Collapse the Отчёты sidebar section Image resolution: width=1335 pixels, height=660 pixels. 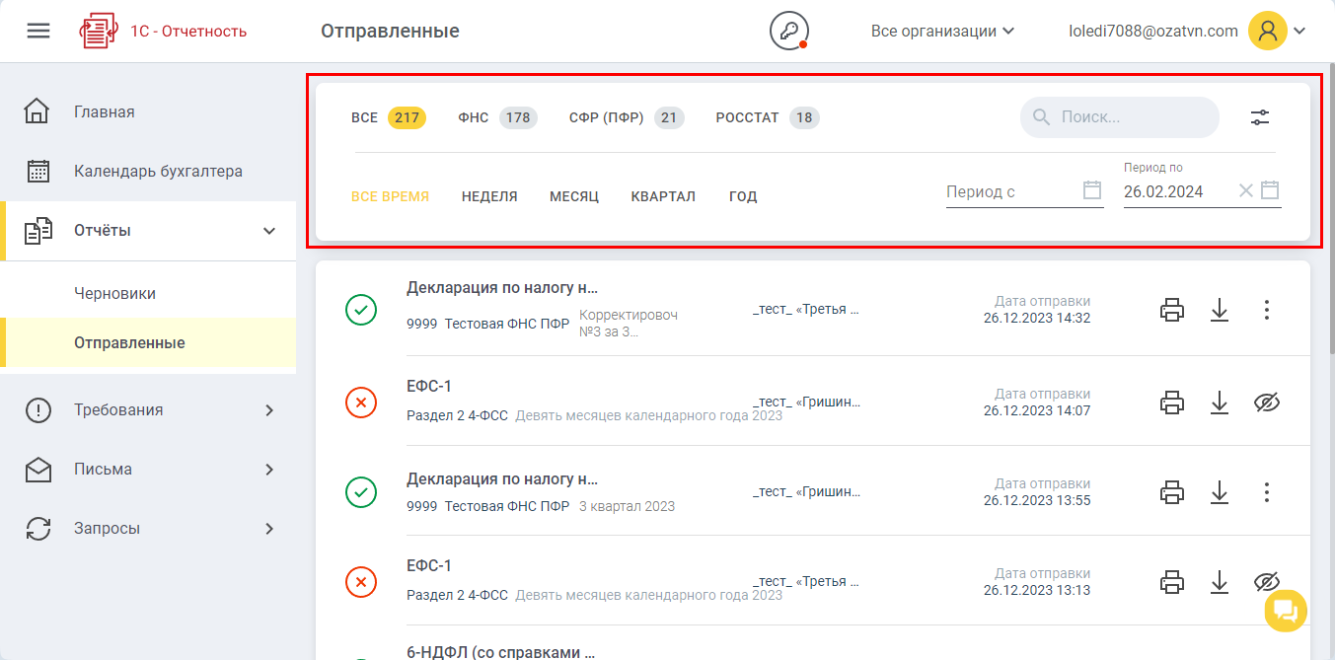[269, 231]
